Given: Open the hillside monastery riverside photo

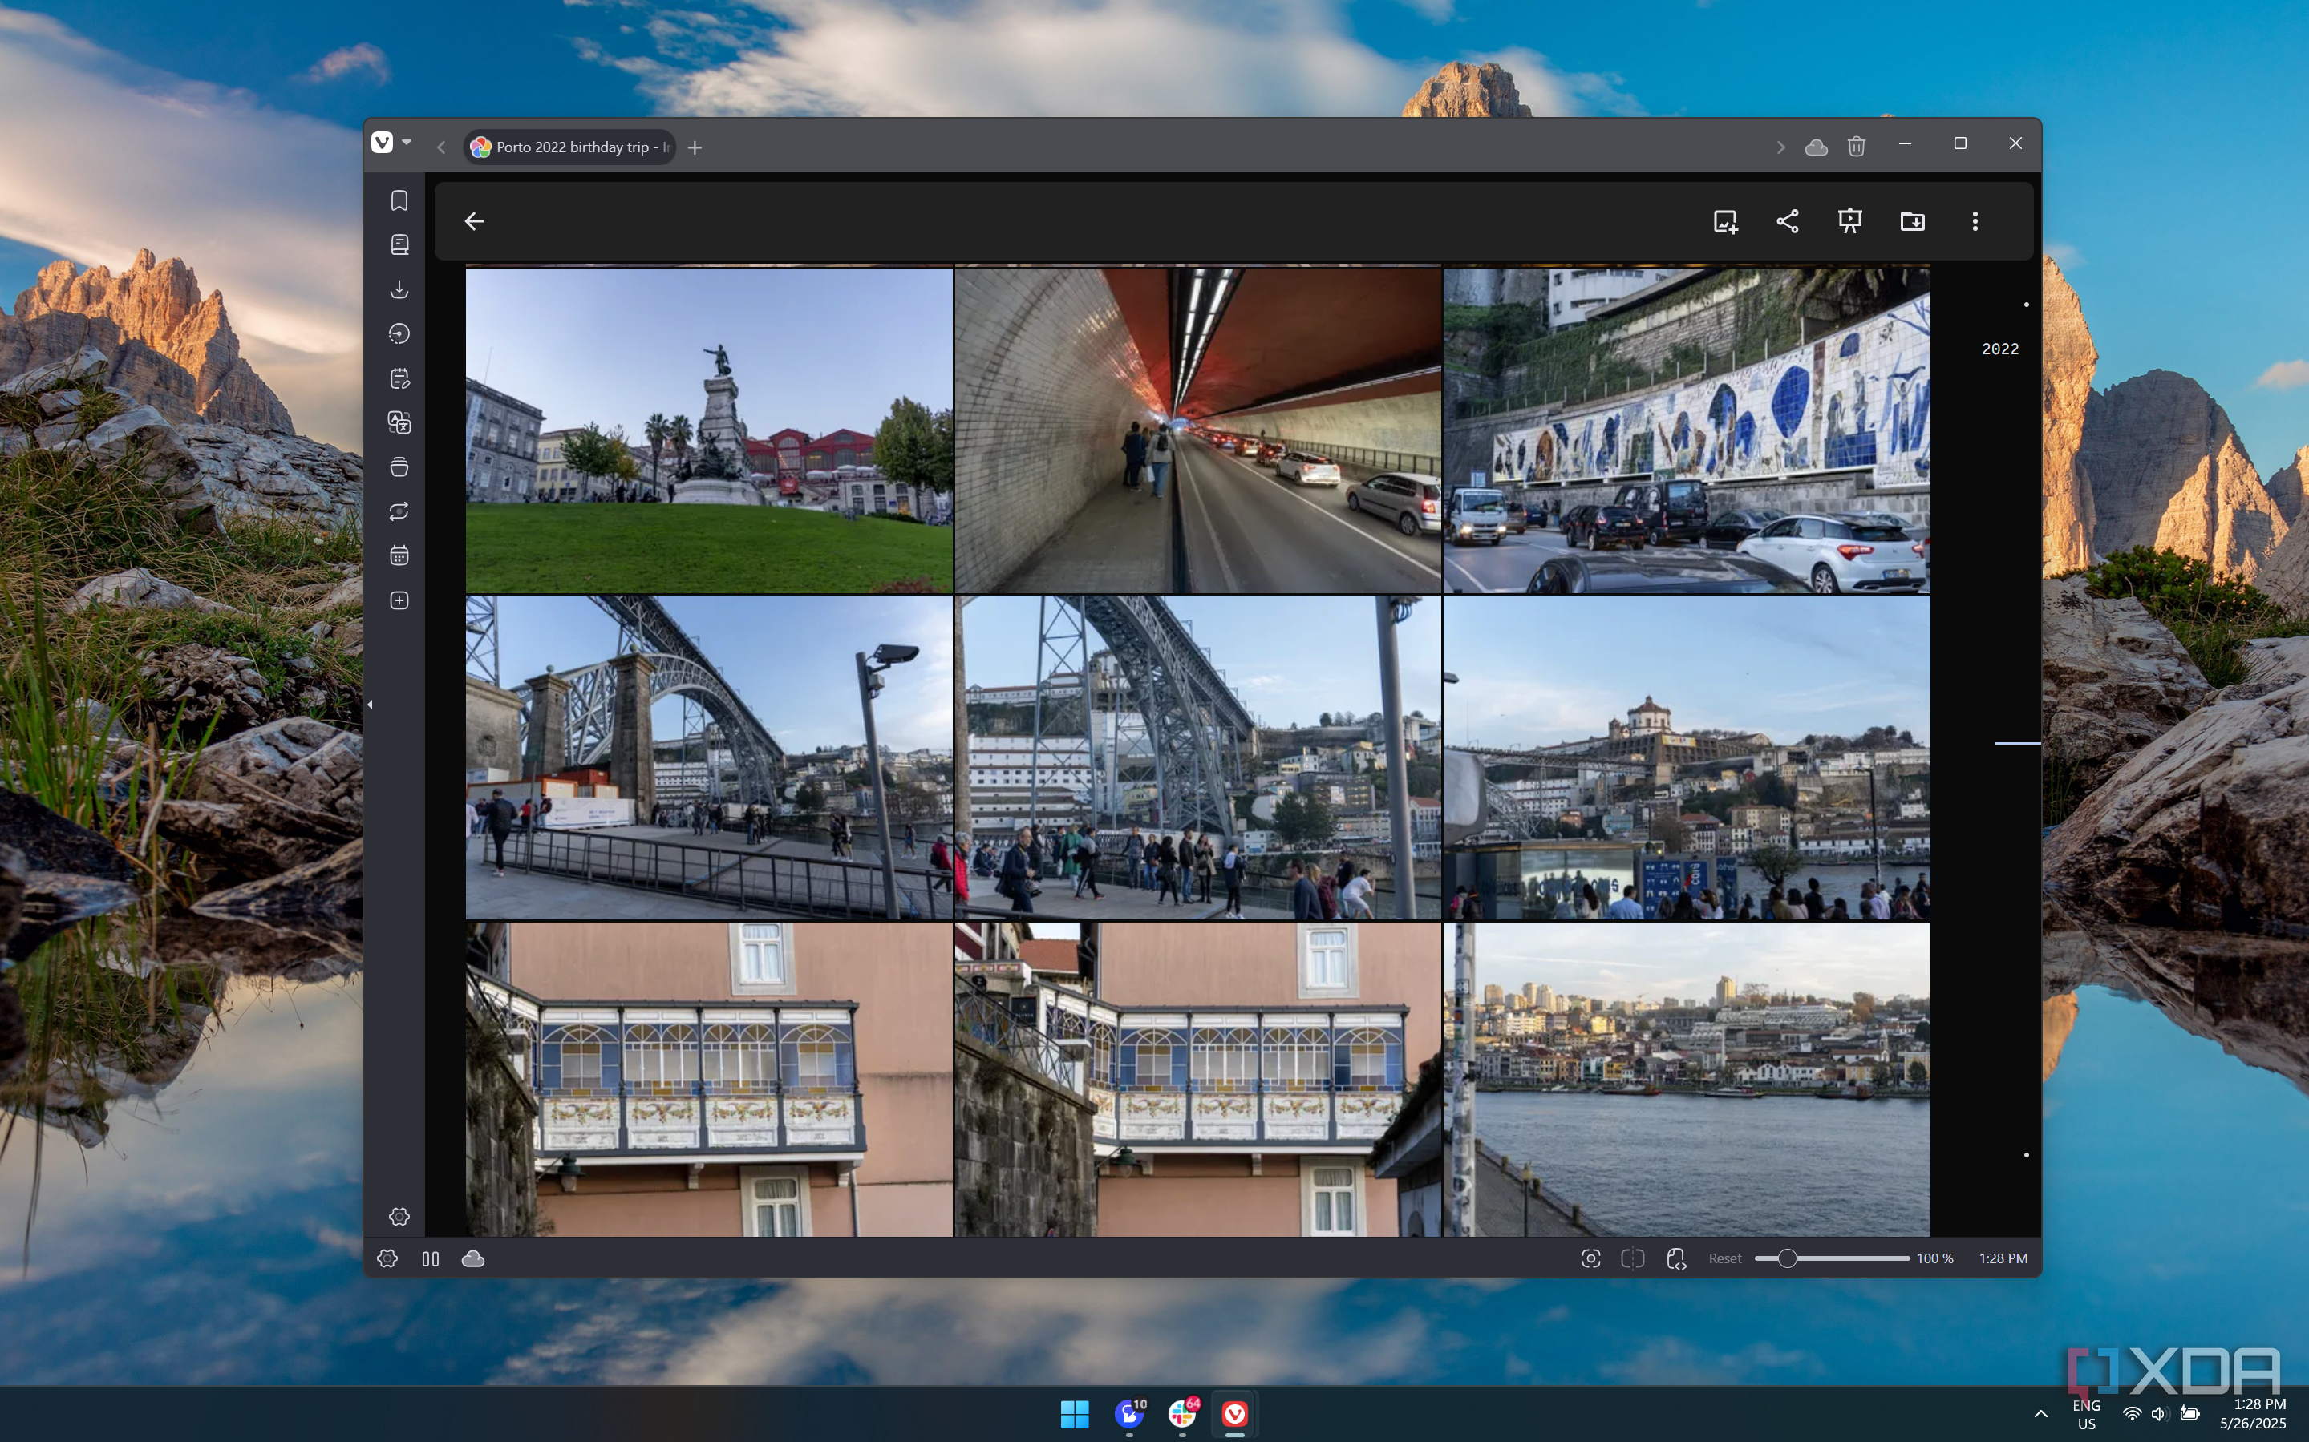Looking at the screenshot, I should click(x=1686, y=757).
